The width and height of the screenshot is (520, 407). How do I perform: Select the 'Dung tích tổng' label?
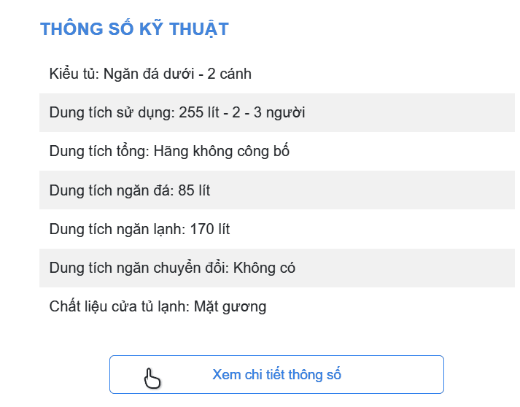[98, 152]
